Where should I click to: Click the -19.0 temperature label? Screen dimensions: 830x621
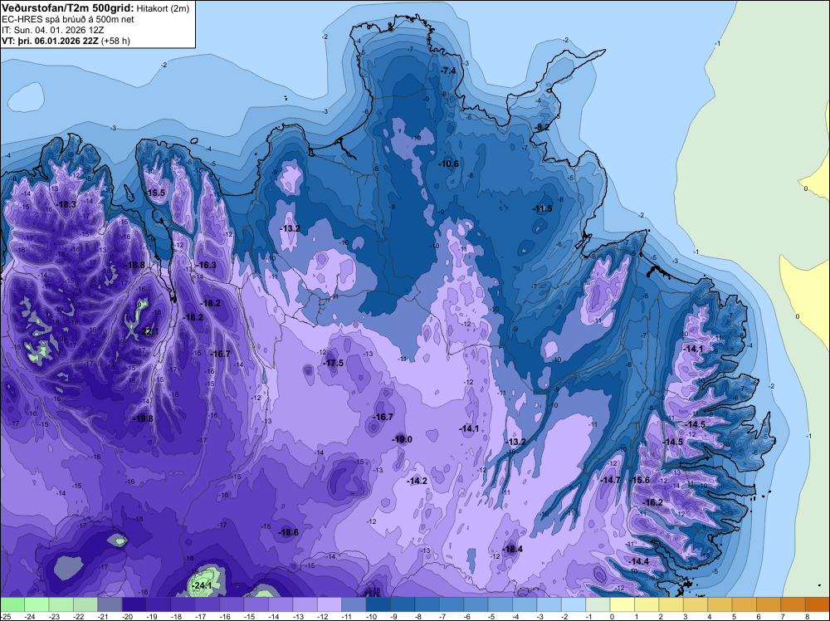coord(402,439)
